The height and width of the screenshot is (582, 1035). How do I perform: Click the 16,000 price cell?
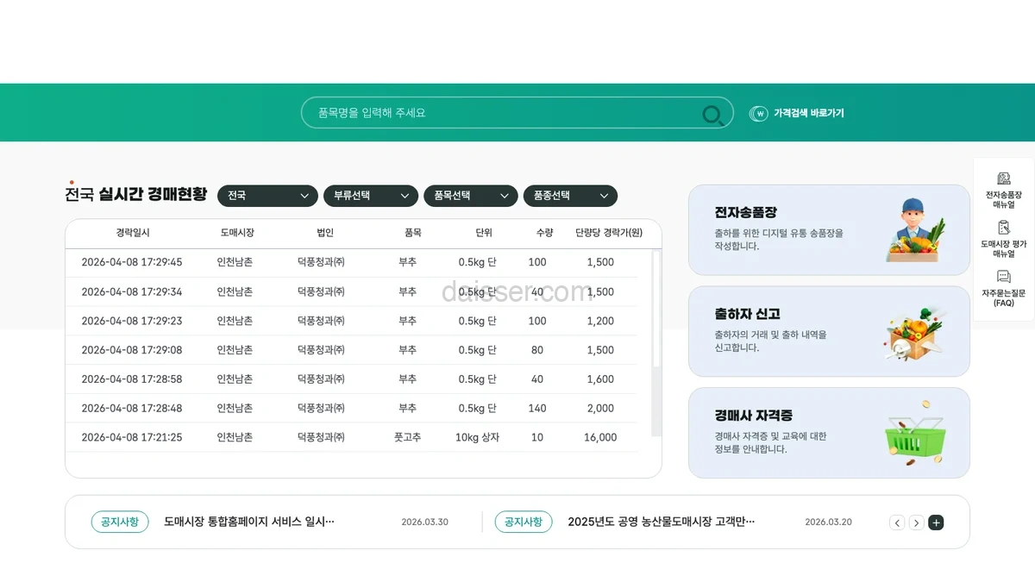click(x=600, y=437)
